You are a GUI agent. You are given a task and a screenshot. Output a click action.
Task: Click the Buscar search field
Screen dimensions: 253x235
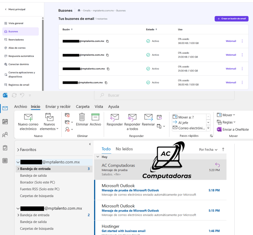tap(164, 95)
